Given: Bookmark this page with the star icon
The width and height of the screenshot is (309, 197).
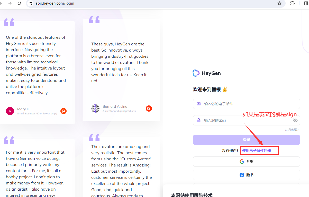Looking at the screenshot, I should tap(279, 3).
